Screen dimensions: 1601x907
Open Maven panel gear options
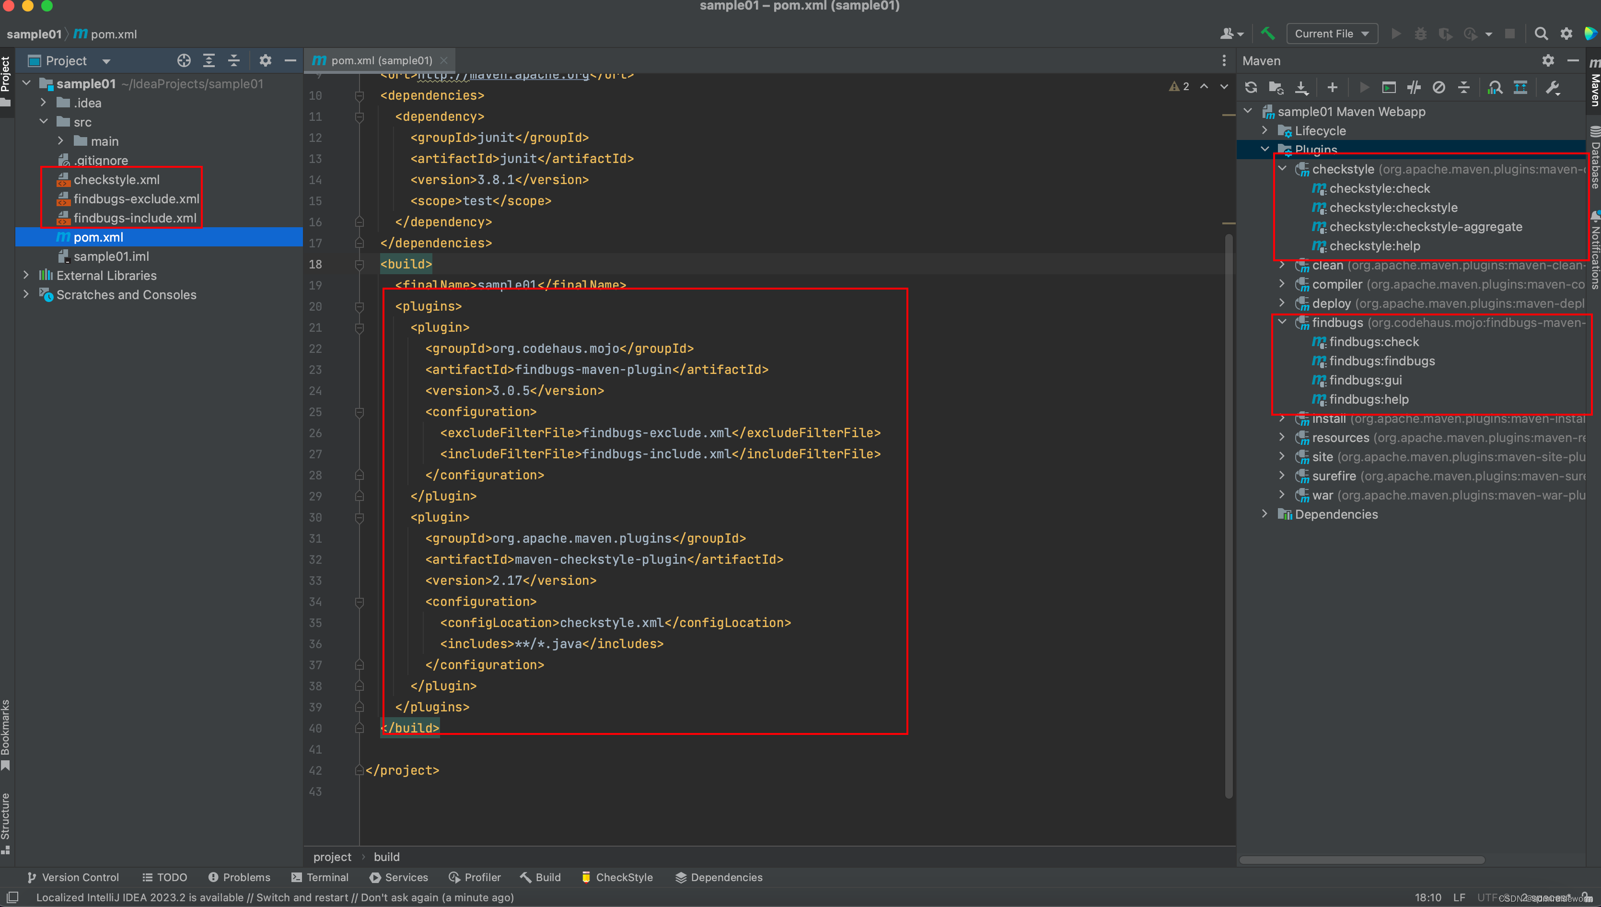coord(1548,60)
